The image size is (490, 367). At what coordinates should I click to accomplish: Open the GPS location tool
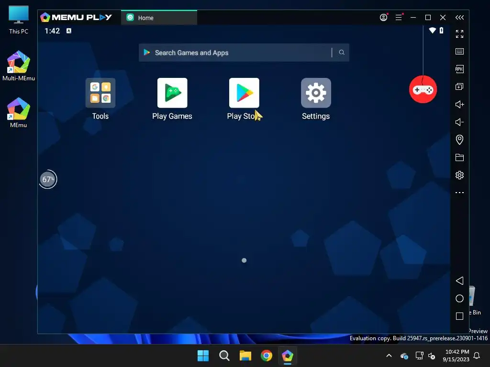[459, 140]
